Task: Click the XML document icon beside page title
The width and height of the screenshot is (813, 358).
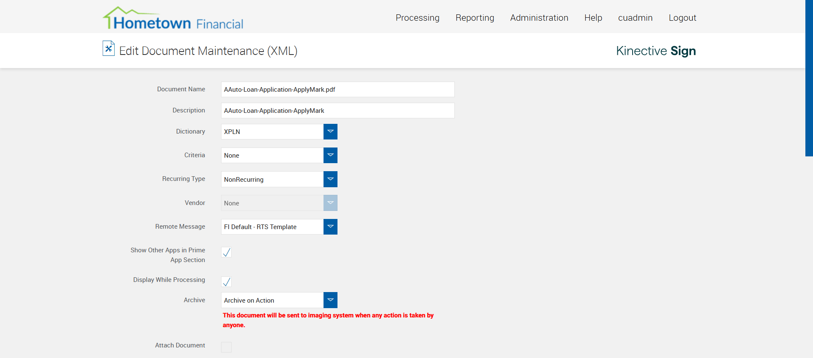Action: click(x=108, y=49)
